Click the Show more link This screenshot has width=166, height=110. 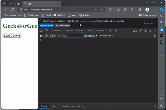tap(148, 23)
